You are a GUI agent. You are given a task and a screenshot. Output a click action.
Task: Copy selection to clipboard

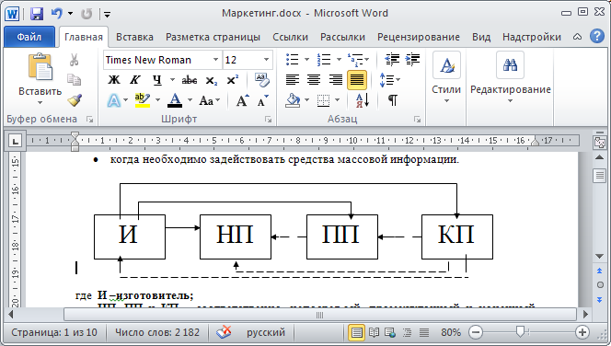(x=74, y=79)
